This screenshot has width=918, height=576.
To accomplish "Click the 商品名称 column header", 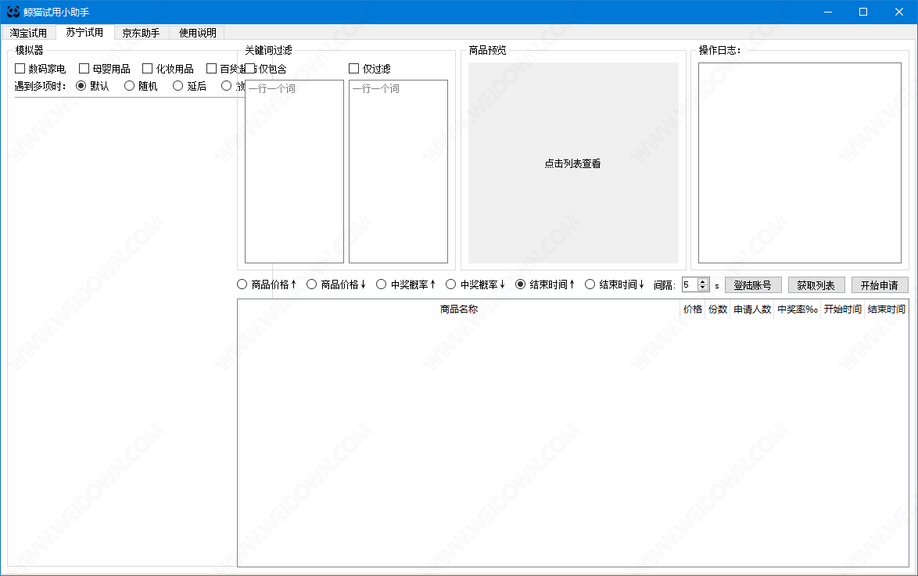I will pyautogui.click(x=458, y=309).
